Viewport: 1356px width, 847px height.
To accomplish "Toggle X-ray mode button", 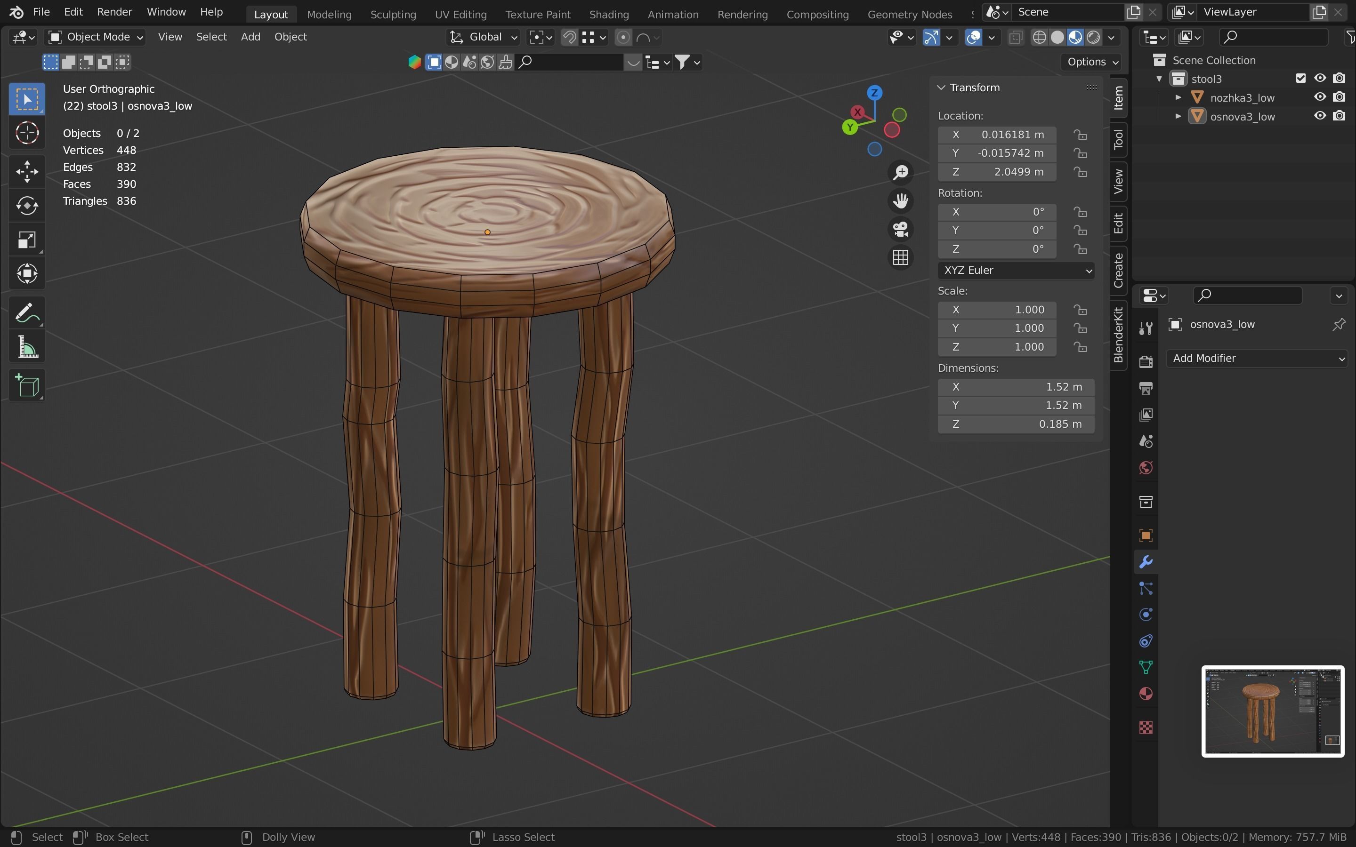I will [1015, 38].
